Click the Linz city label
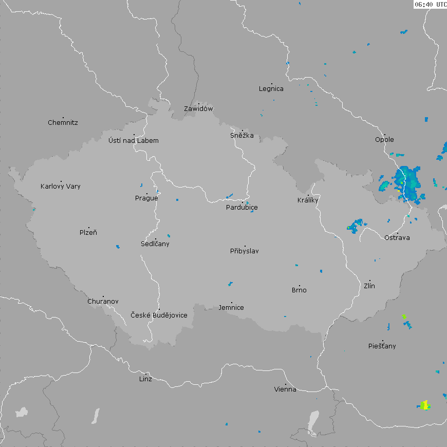This screenshot has width=447, height=447. (x=145, y=379)
